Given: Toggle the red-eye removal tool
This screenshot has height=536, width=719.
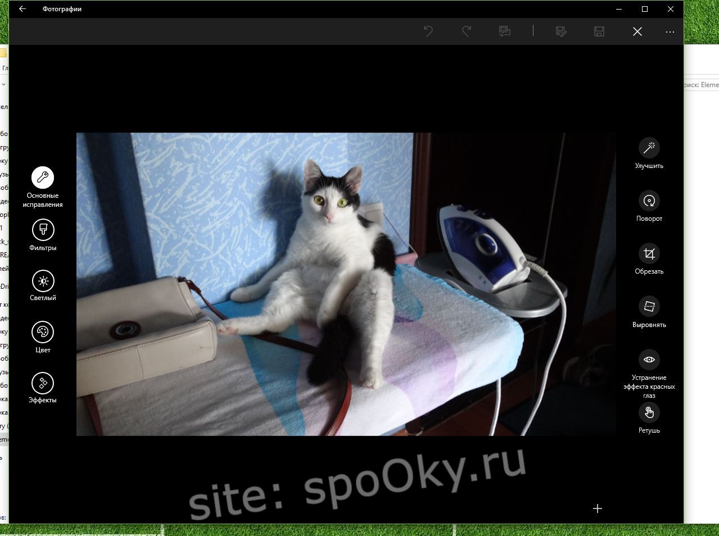Looking at the screenshot, I should [649, 359].
